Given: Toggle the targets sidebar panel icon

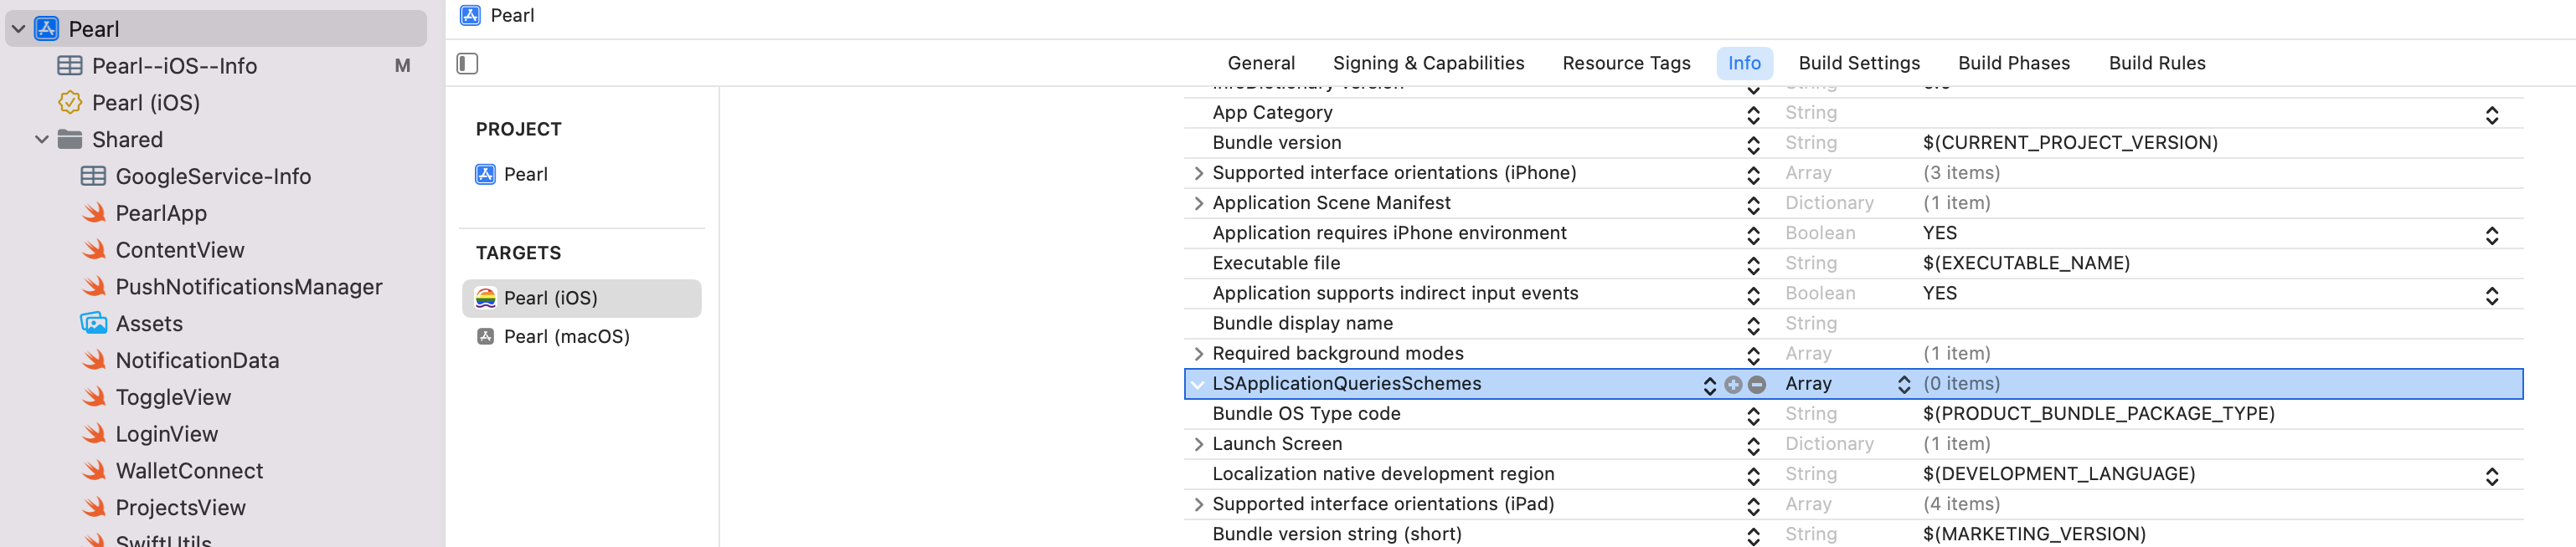Looking at the screenshot, I should [467, 64].
